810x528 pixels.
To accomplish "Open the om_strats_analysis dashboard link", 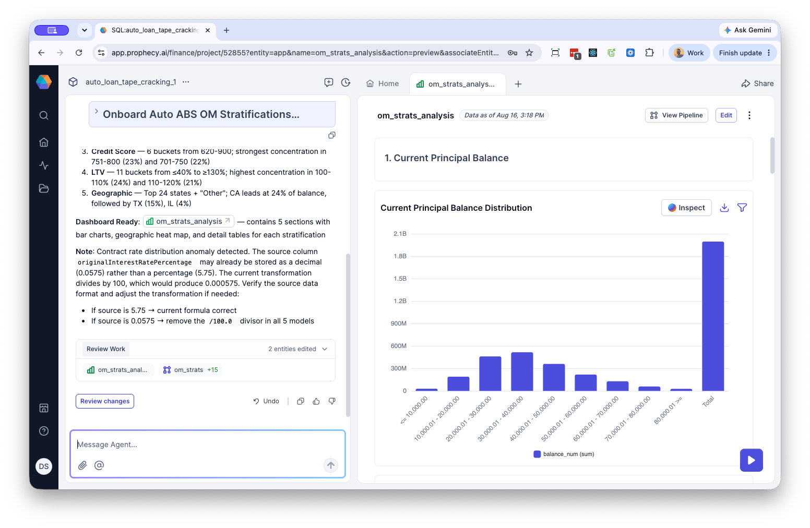I will coord(188,221).
